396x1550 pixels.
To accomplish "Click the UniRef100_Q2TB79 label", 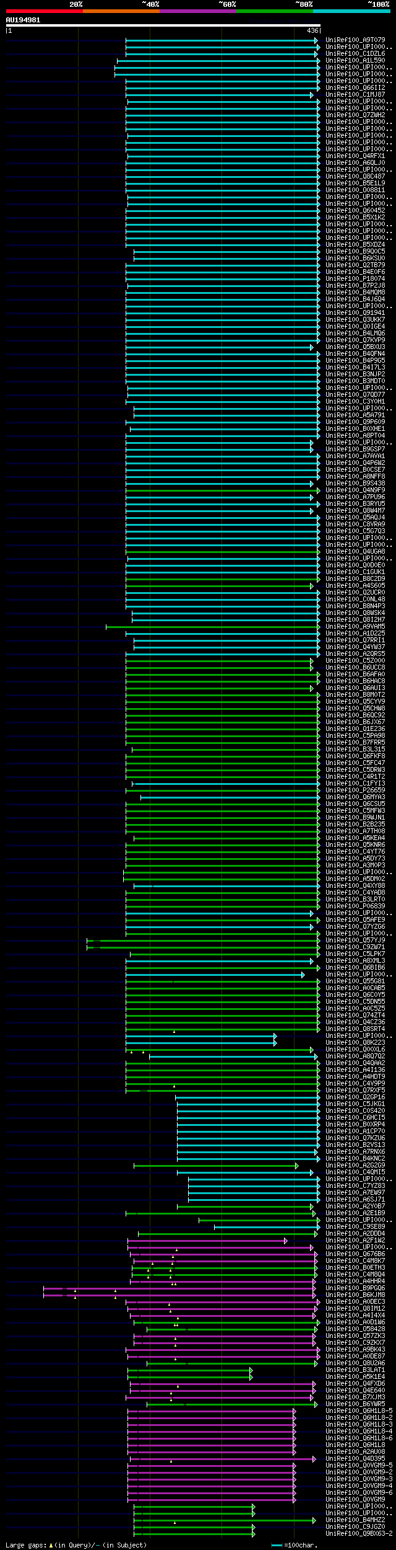I will (355, 265).
